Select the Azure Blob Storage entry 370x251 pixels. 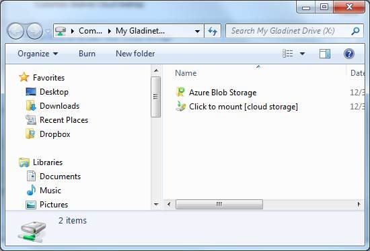(x=223, y=93)
